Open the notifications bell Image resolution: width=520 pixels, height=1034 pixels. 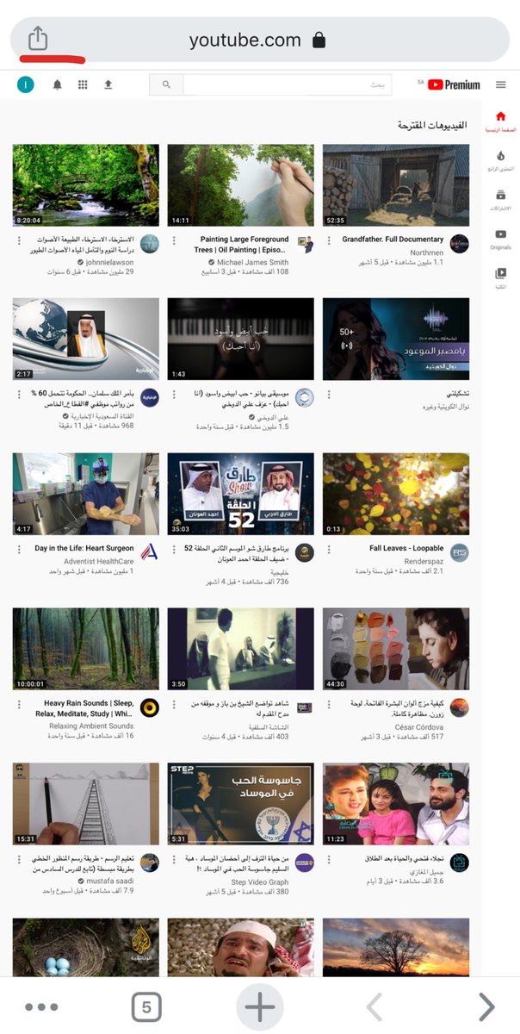[58, 84]
